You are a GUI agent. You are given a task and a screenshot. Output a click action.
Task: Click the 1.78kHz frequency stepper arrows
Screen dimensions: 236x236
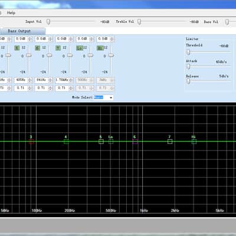pyautogui.click(x=71, y=80)
